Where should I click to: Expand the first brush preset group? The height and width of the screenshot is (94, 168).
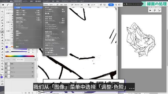click(7, 13)
